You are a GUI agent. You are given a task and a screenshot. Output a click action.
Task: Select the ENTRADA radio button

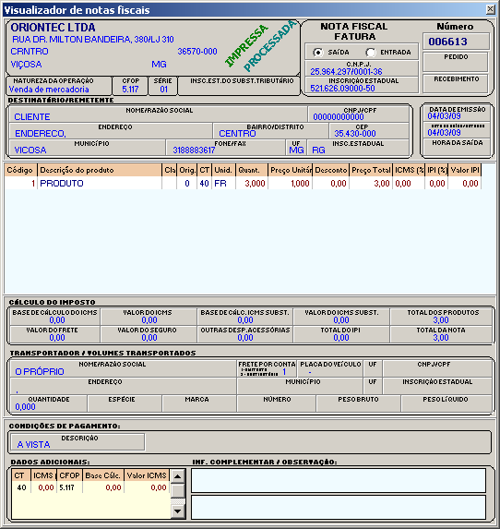[x=371, y=53]
